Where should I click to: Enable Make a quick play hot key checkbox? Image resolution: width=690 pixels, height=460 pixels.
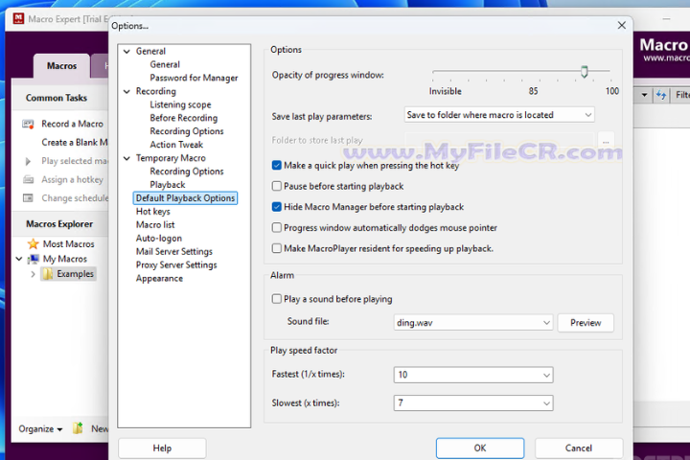[276, 166]
